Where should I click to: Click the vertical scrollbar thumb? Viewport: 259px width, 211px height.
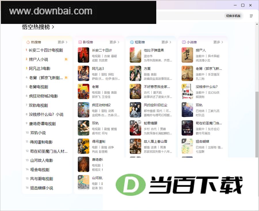click(257, 124)
